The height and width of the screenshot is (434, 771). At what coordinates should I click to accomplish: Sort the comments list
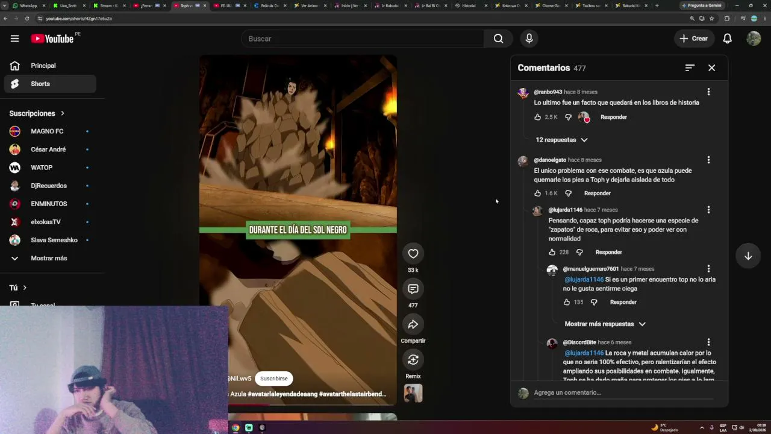pyautogui.click(x=690, y=68)
